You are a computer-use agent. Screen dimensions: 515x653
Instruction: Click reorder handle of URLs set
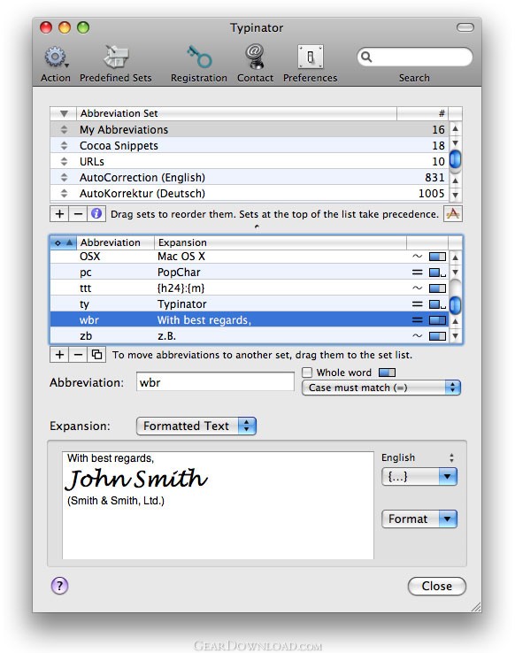coord(64,161)
